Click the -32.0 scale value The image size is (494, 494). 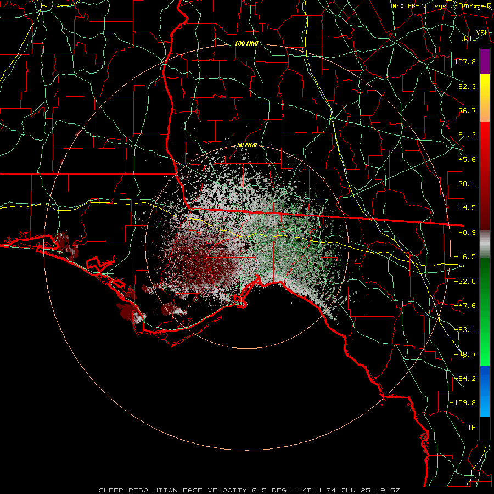(465, 281)
